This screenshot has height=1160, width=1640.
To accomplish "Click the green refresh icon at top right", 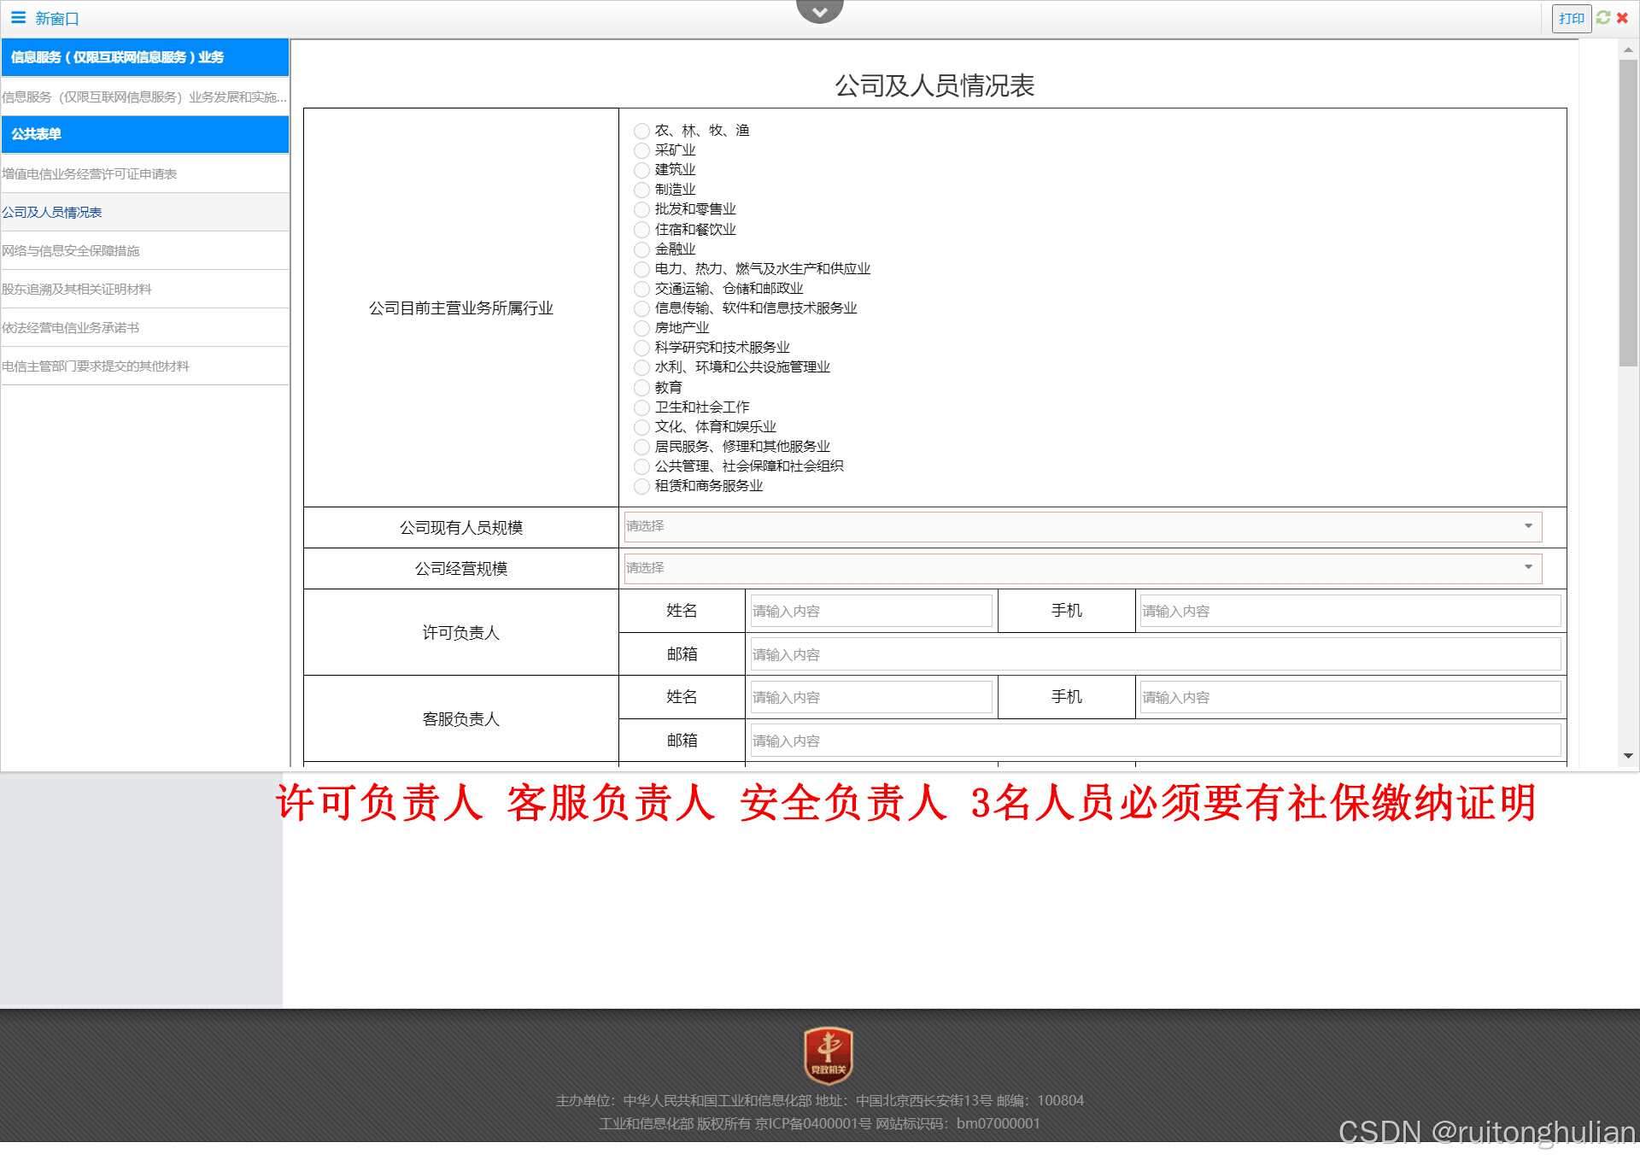I will point(1603,18).
